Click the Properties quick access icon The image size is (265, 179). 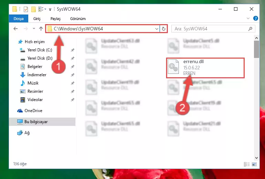pyautogui.click(x=26, y=9)
